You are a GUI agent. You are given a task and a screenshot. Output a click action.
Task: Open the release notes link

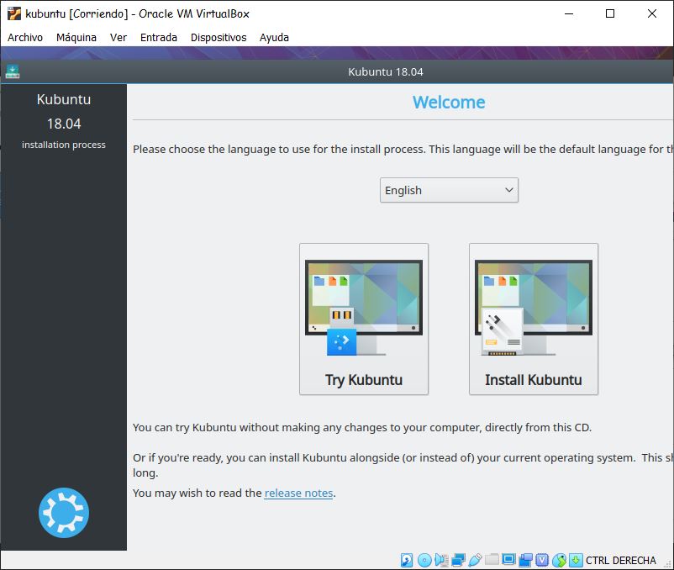pyautogui.click(x=298, y=493)
